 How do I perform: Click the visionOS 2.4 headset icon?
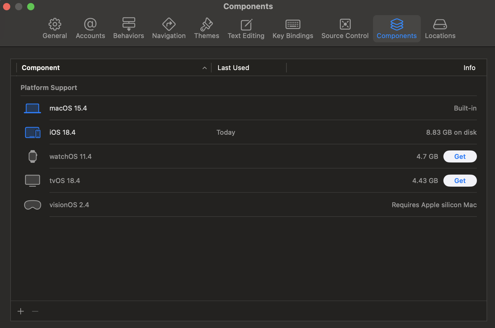coord(33,205)
